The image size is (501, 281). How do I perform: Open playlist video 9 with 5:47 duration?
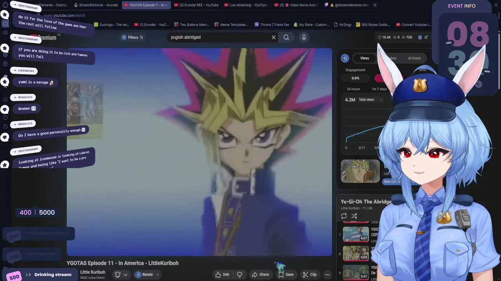coord(355,272)
